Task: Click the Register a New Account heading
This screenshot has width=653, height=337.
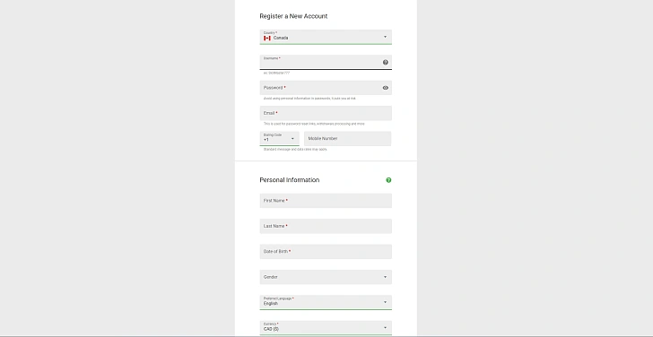Action: [293, 16]
